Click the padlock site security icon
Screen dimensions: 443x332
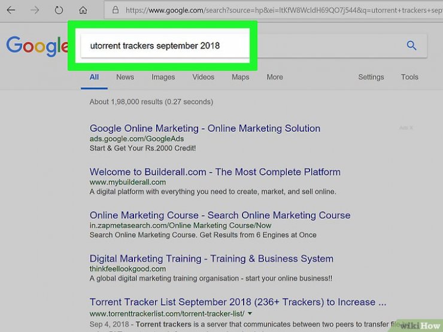tap(116, 10)
